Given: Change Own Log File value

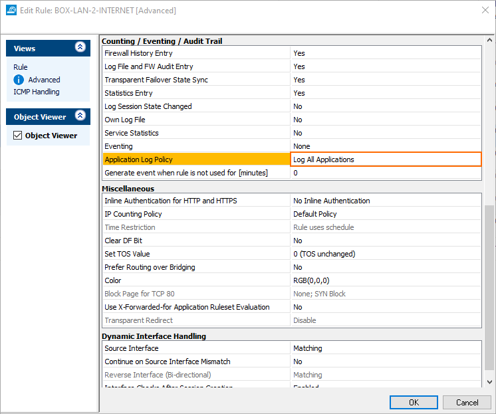Looking at the screenshot, I should [x=386, y=120].
